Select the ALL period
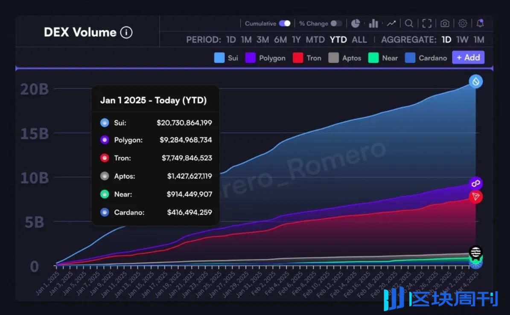 click(359, 40)
